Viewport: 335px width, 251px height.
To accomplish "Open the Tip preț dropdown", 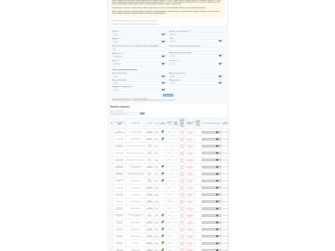I will tap(139, 64).
